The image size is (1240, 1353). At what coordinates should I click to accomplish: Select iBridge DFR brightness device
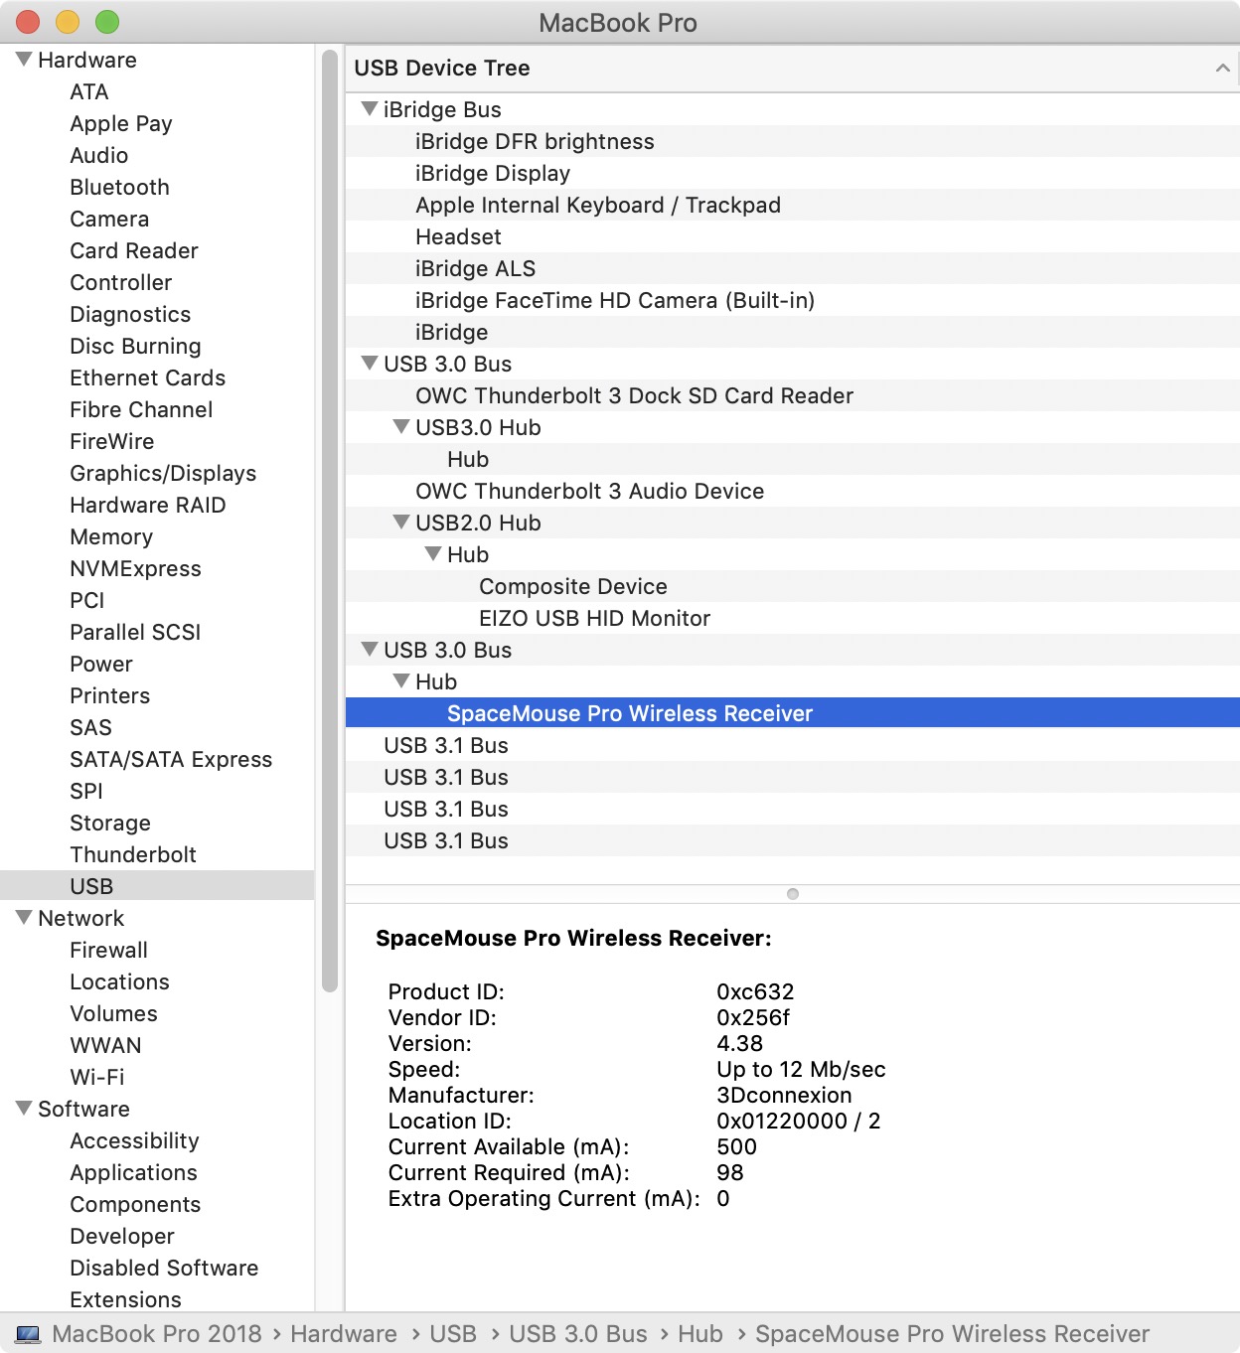point(792,141)
